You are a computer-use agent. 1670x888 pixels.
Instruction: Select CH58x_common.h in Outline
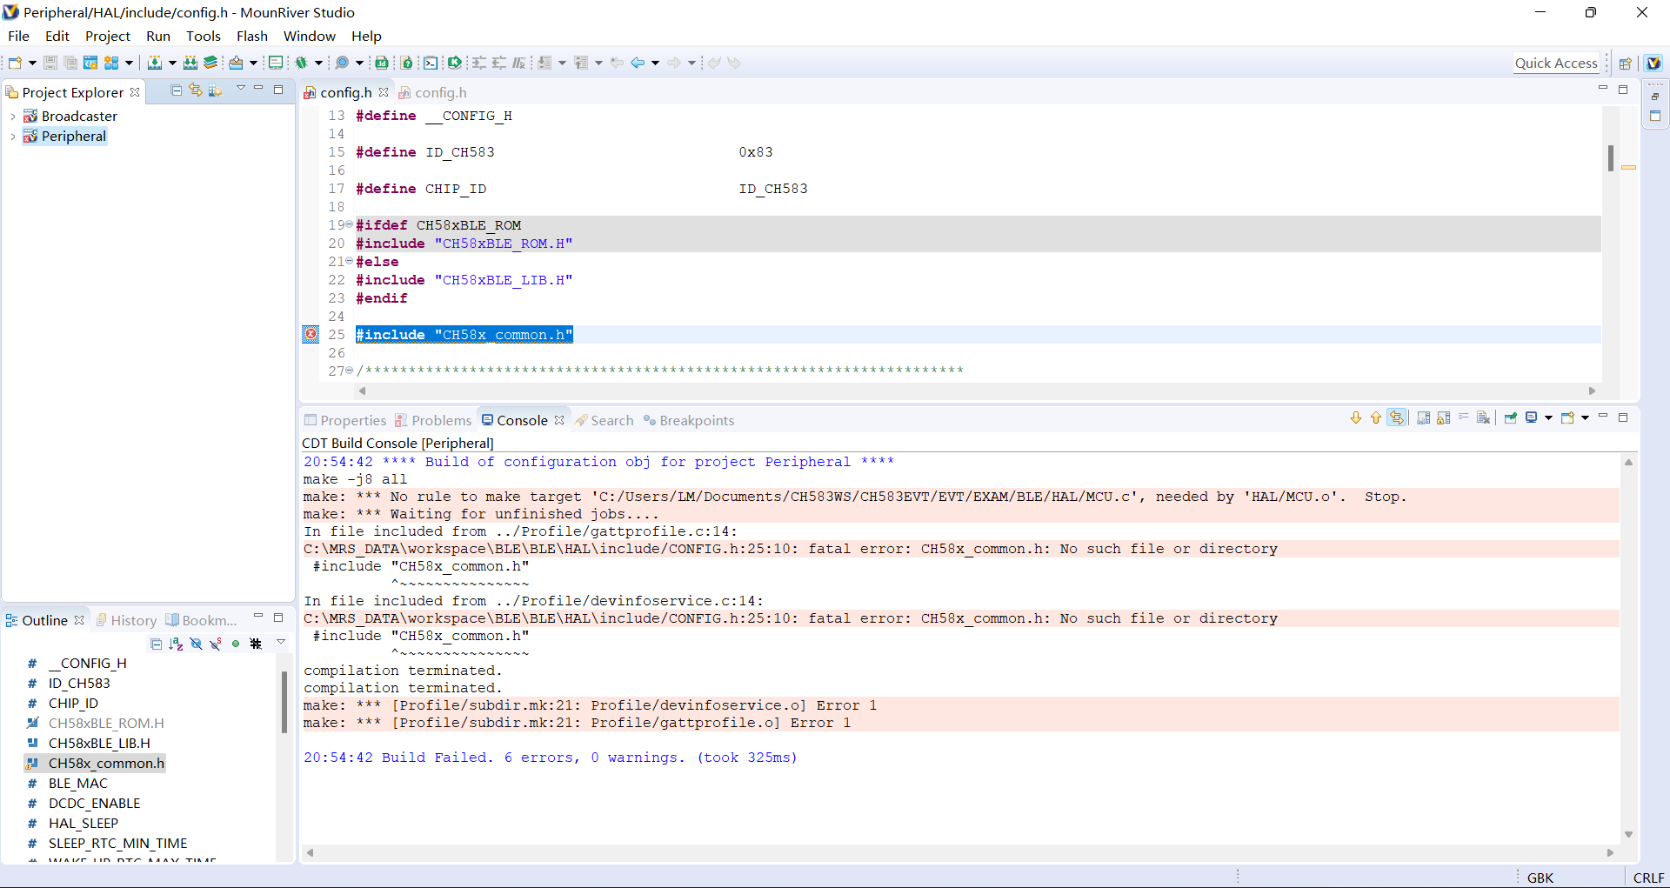tap(94, 763)
